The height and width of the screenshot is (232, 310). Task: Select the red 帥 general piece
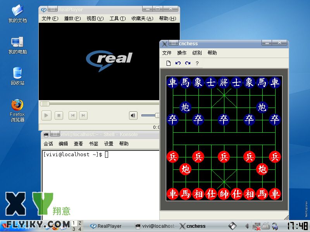click(224, 194)
